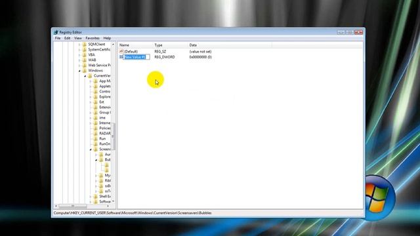Viewport: 420px width, 236px height.
Task: Select the RunOnce folder icon
Action: click(96, 144)
